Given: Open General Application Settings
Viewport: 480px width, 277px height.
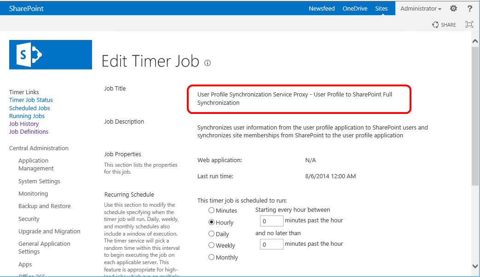Looking at the screenshot, I should coord(44,248).
